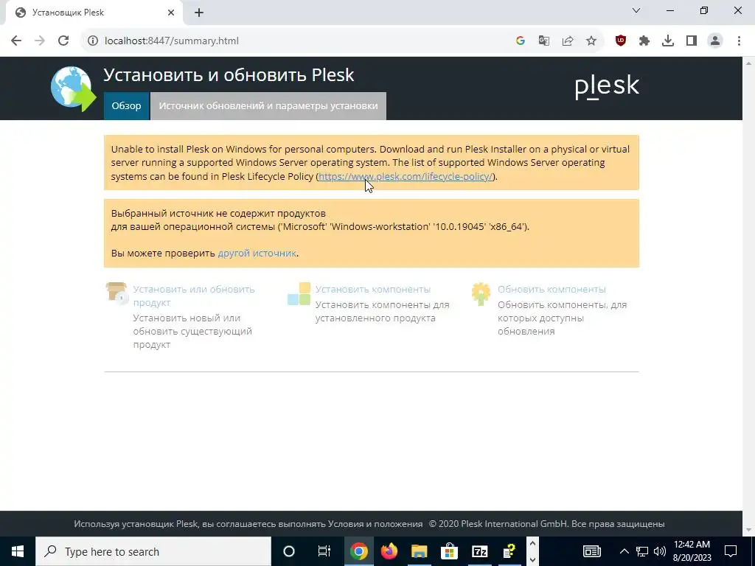
Task: Click the Установить и обновить Plesk heading
Action: click(229, 75)
